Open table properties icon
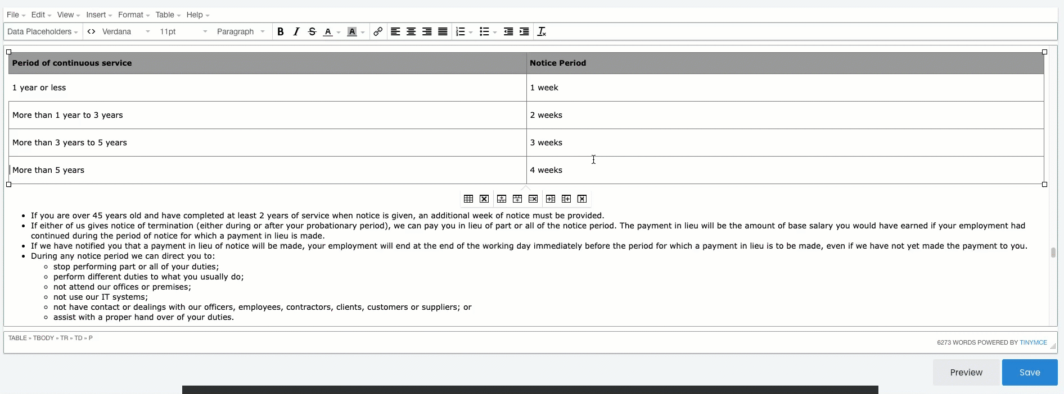This screenshot has height=394, width=1064. (468, 199)
